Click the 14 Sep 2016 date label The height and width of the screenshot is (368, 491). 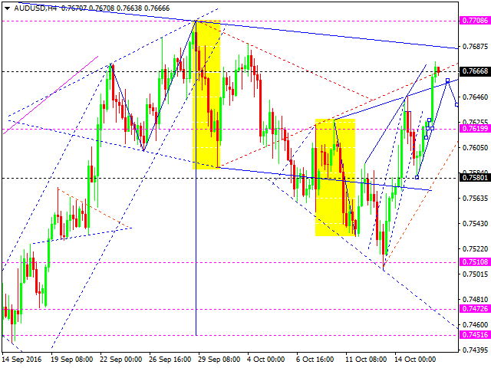coord(22,360)
